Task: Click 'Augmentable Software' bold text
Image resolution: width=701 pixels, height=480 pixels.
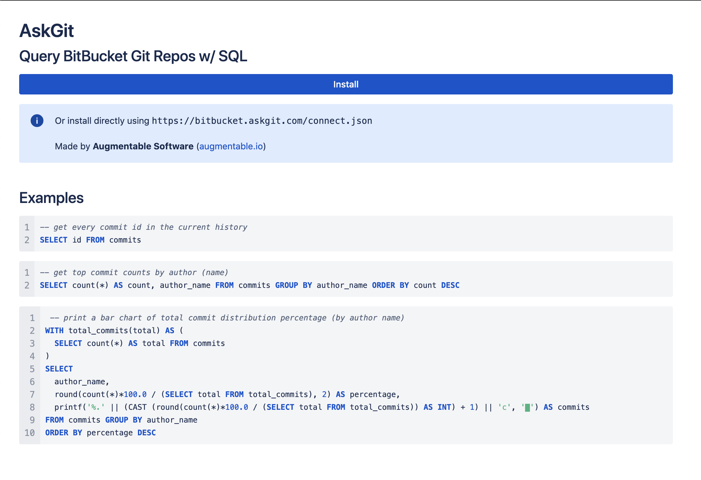Action: (x=143, y=146)
